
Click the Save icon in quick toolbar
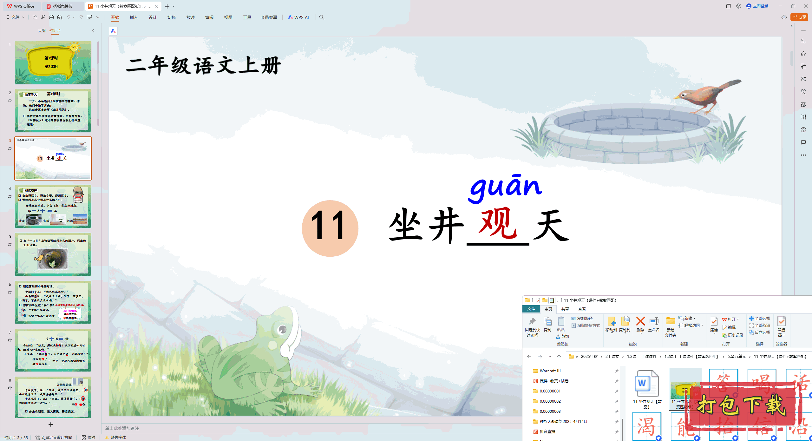tap(35, 17)
